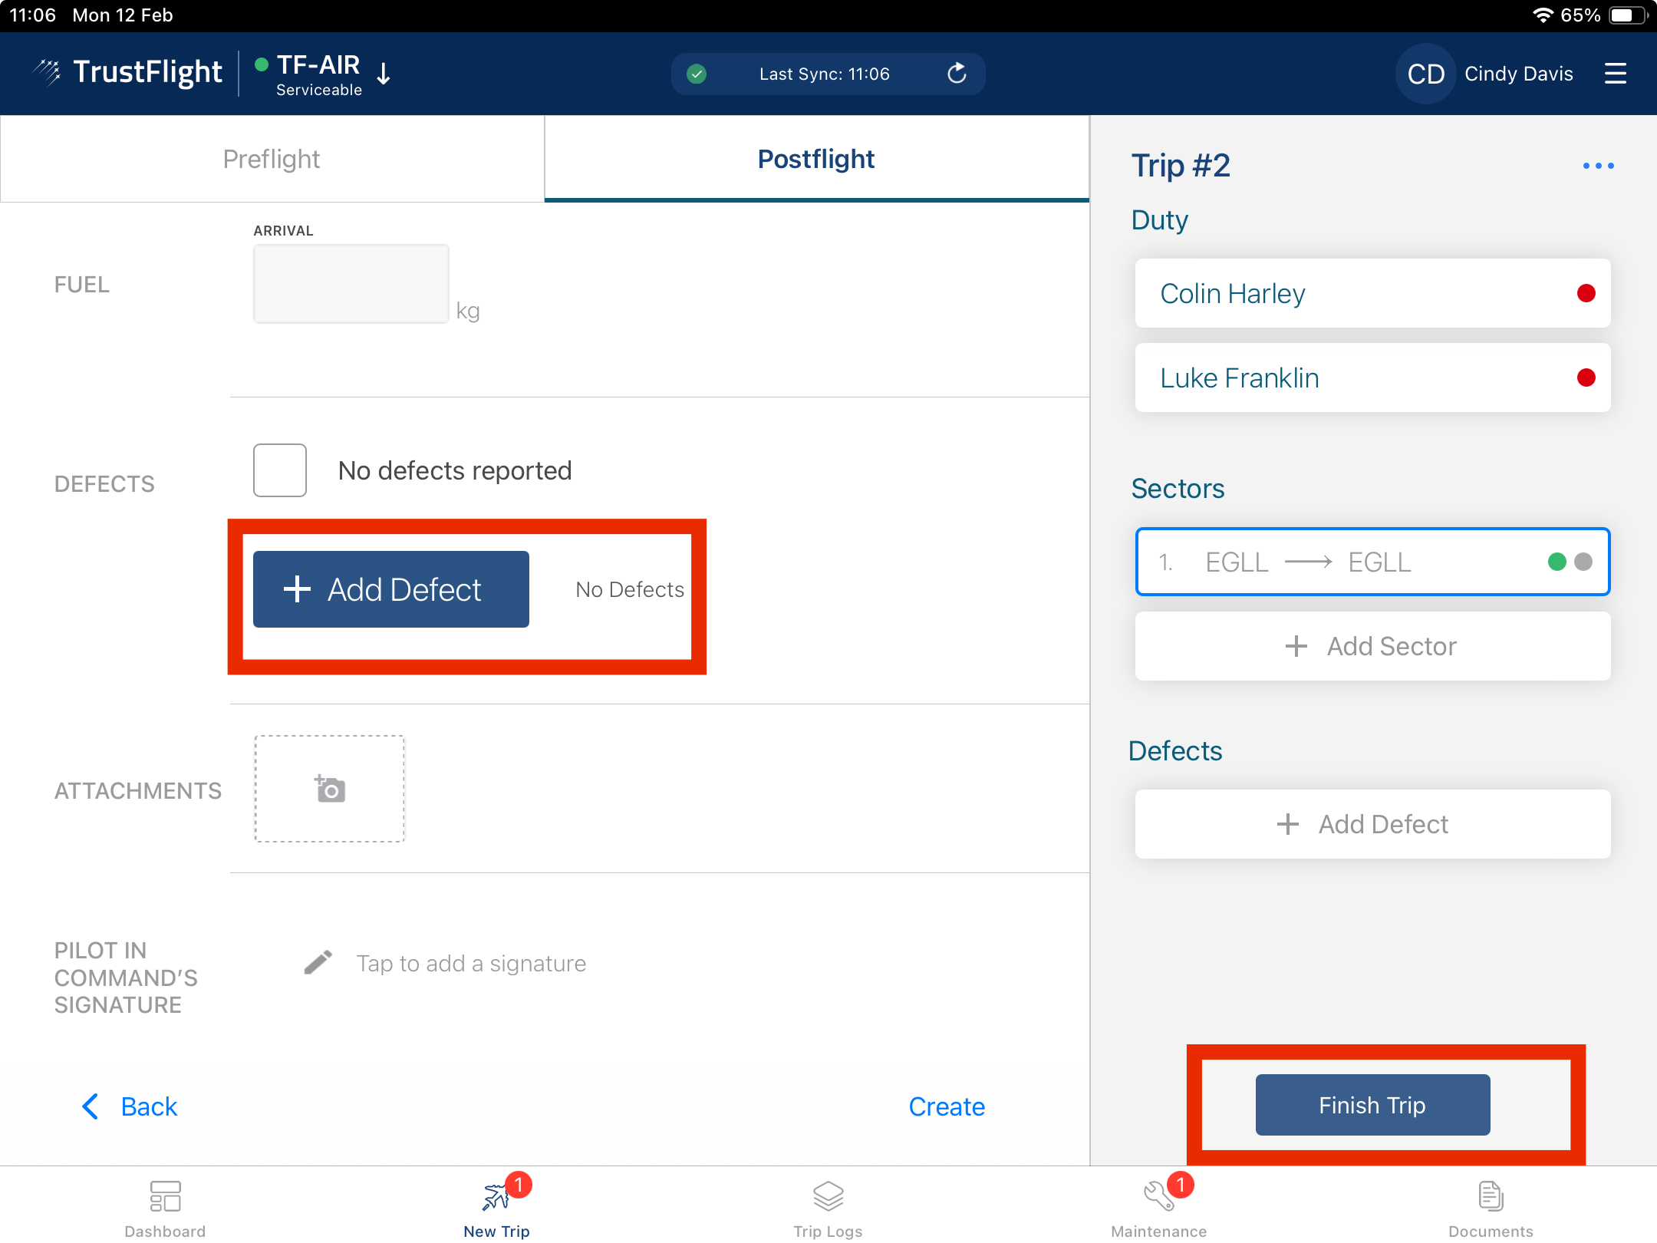Expand Colin Harley duty entry
The image size is (1657, 1243).
pyautogui.click(x=1372, y=294)
